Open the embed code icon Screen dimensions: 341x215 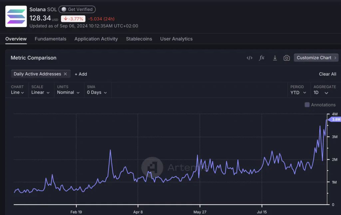click(x=249, y=58)
